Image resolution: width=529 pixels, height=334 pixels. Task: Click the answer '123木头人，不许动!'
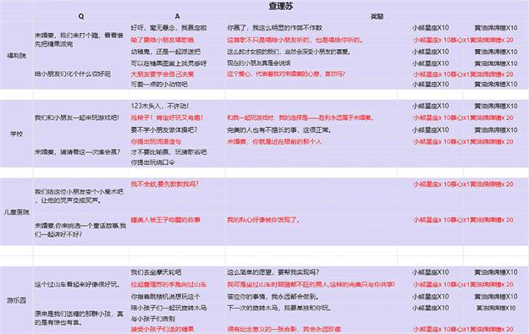point(160,107)
